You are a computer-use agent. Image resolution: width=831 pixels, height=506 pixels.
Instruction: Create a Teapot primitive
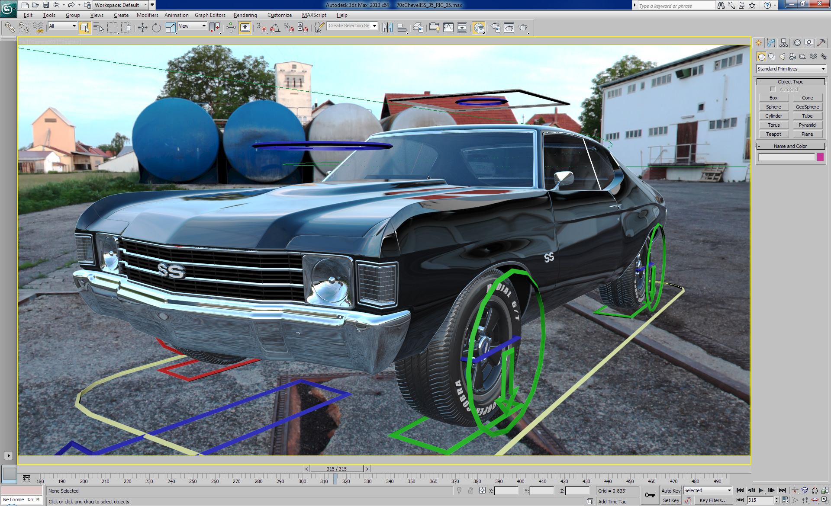click(x=773, y=134)
